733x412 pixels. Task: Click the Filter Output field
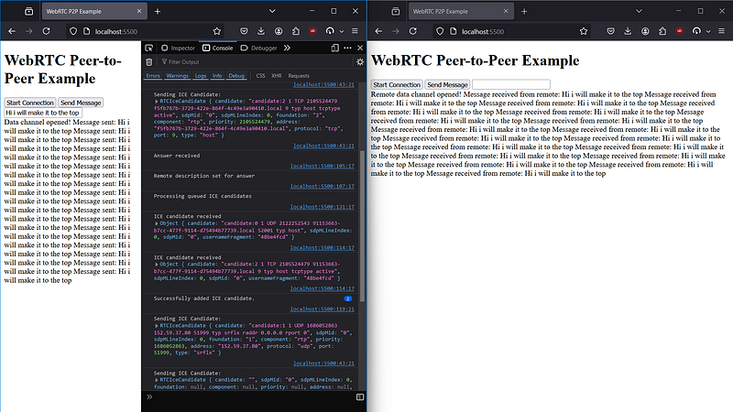(x=255, y=61)
